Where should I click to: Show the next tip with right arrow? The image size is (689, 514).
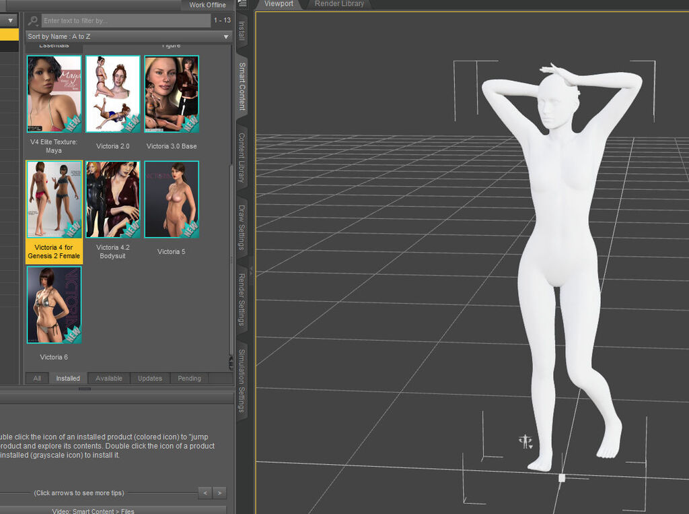coord(220,493)
